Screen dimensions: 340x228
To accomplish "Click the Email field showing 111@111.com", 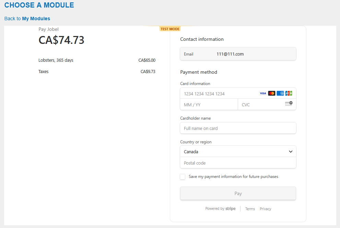I will [238, 53].
